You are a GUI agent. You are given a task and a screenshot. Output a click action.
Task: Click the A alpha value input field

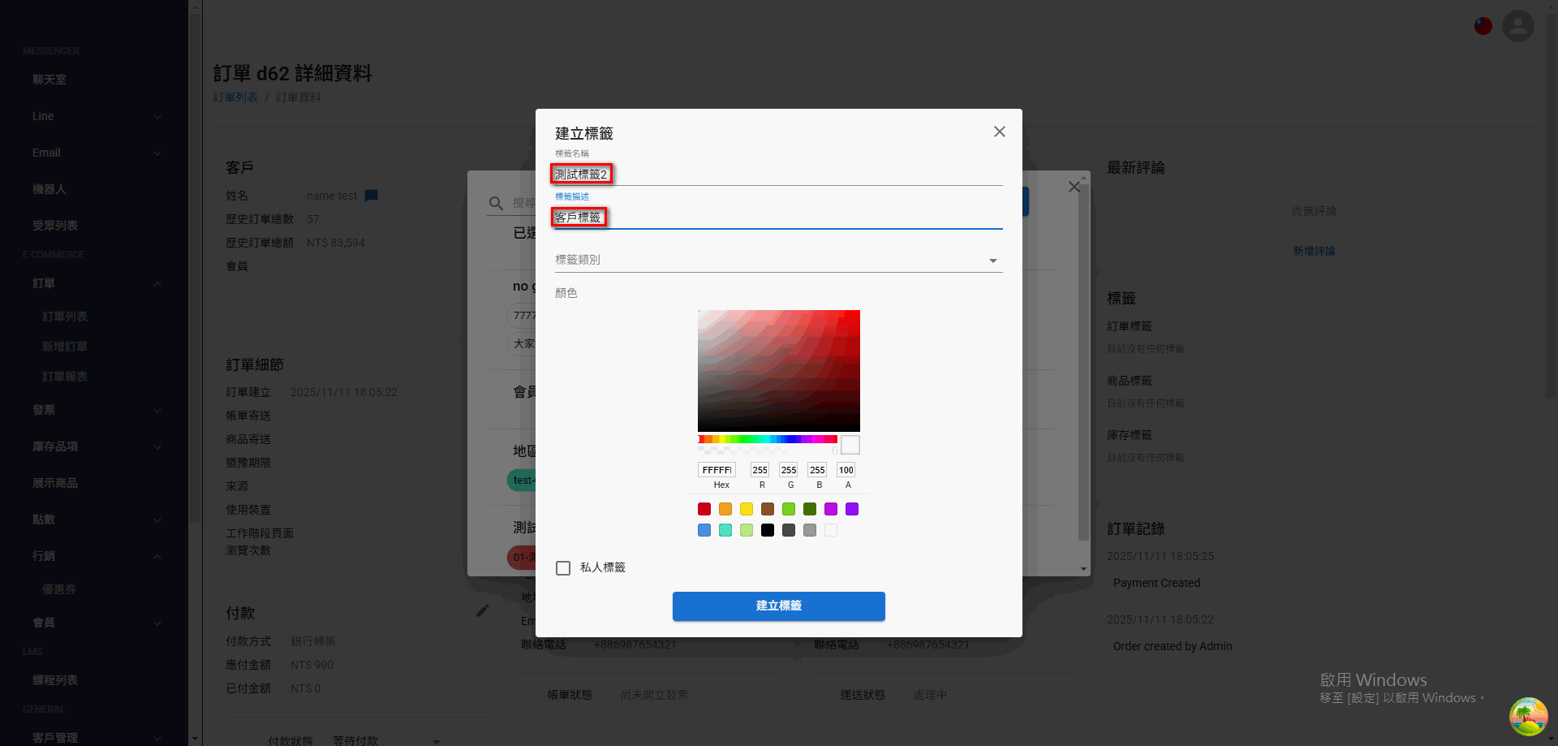pyautogui.click(x=846, y=470)
